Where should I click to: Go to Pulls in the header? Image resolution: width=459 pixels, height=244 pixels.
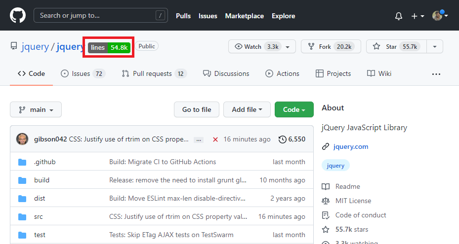point(183,16)
